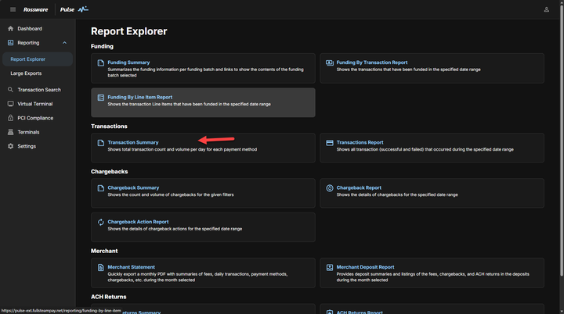Open the Merchant Statement report
This screenshot has height=314, width=564.
coord(131,267)
